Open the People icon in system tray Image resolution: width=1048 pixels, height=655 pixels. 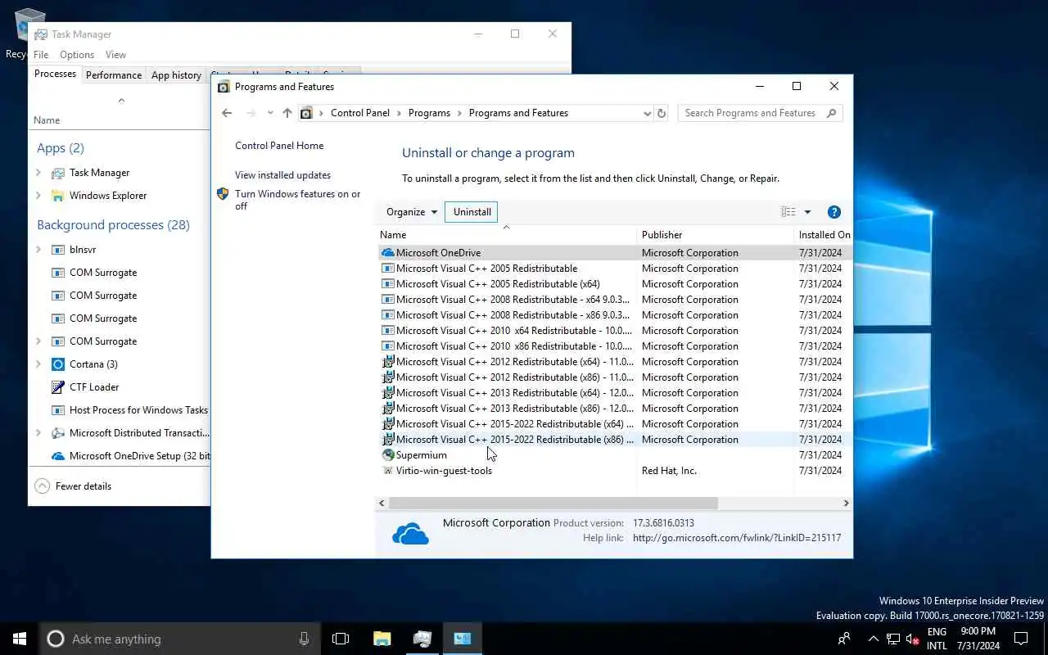pyautogui.click(x=844, y=639)
